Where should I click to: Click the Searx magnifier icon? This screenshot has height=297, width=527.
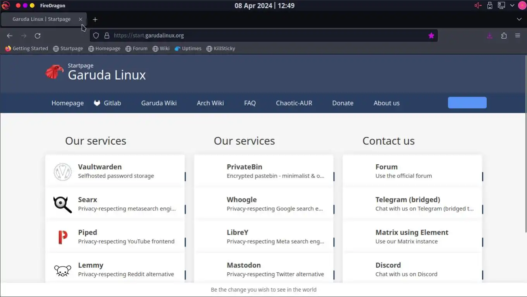pos(62,205)
